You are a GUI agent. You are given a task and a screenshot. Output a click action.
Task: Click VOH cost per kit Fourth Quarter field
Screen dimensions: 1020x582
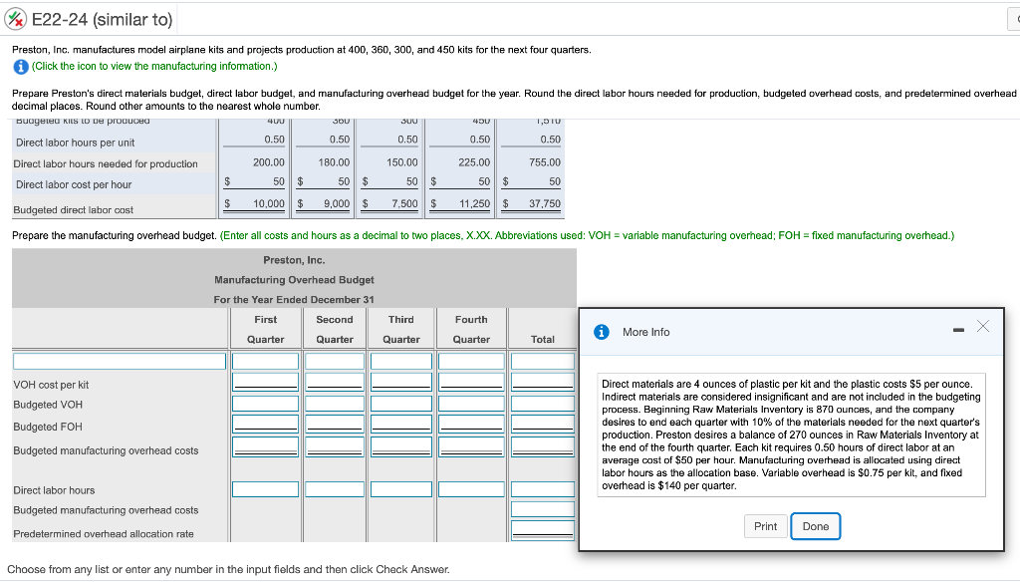[x=471, y=382]
